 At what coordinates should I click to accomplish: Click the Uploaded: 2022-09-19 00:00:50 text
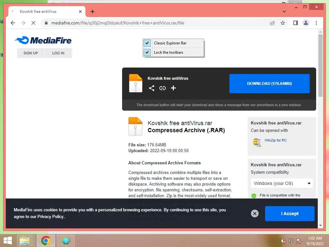pyautogui.click(x=158, y=151)
